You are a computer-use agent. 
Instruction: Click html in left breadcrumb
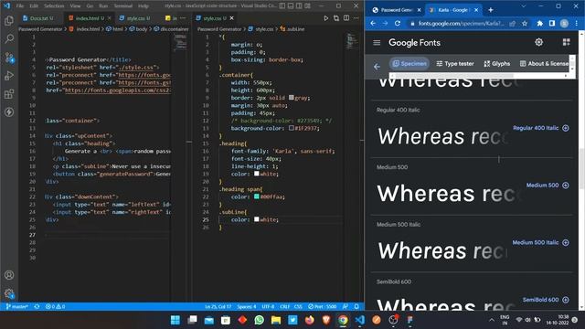pyautogui.click(x=114, y=28)
